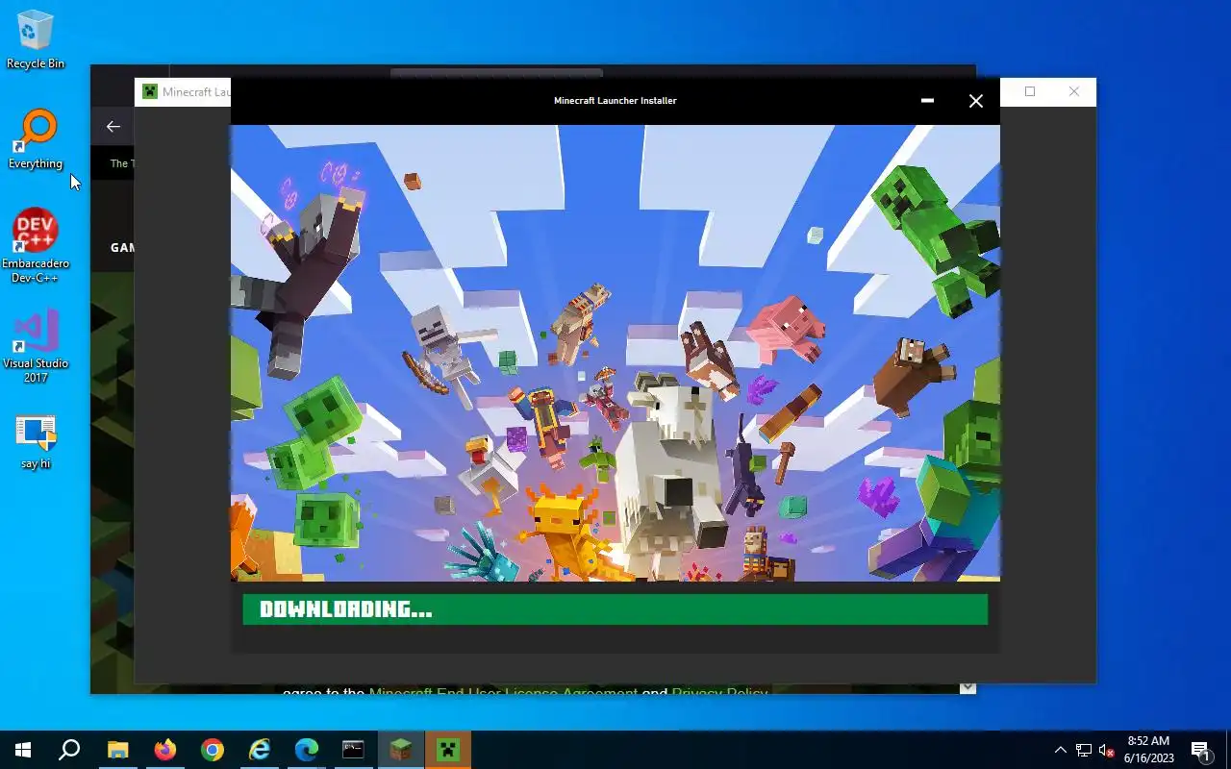Launch Internet Explorer from the taskbar
This screenshot has height=769, width=1231.
pyautogui.click(x=260, y=750)
